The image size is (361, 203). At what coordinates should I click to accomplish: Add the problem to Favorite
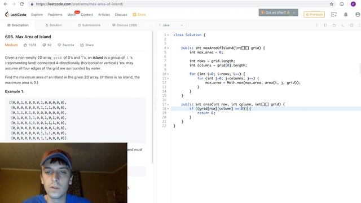tap(66, 45)
